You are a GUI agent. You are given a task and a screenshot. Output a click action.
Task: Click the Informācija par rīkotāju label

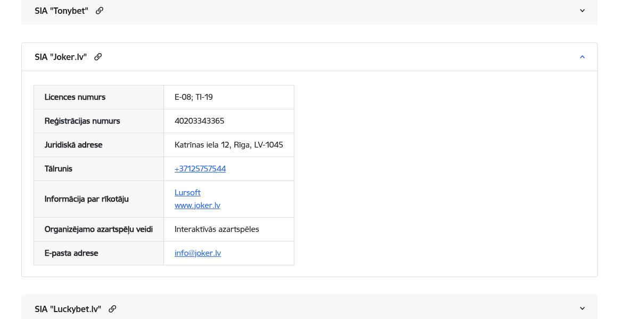pos(86,199)
